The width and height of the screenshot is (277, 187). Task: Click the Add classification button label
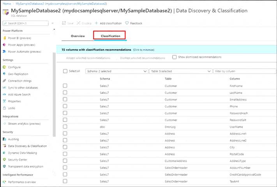pos(111,23)
